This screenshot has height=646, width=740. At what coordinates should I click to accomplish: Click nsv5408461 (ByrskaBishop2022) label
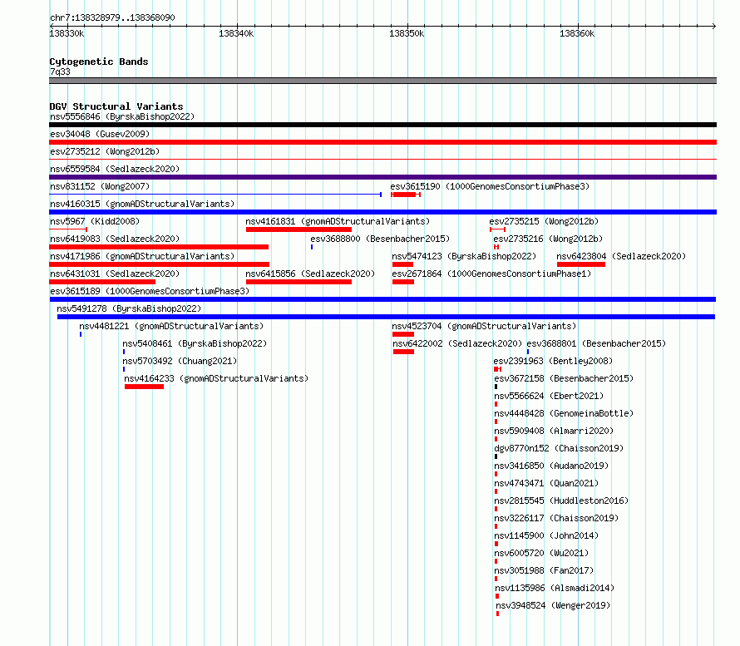[x=195, y=343]
